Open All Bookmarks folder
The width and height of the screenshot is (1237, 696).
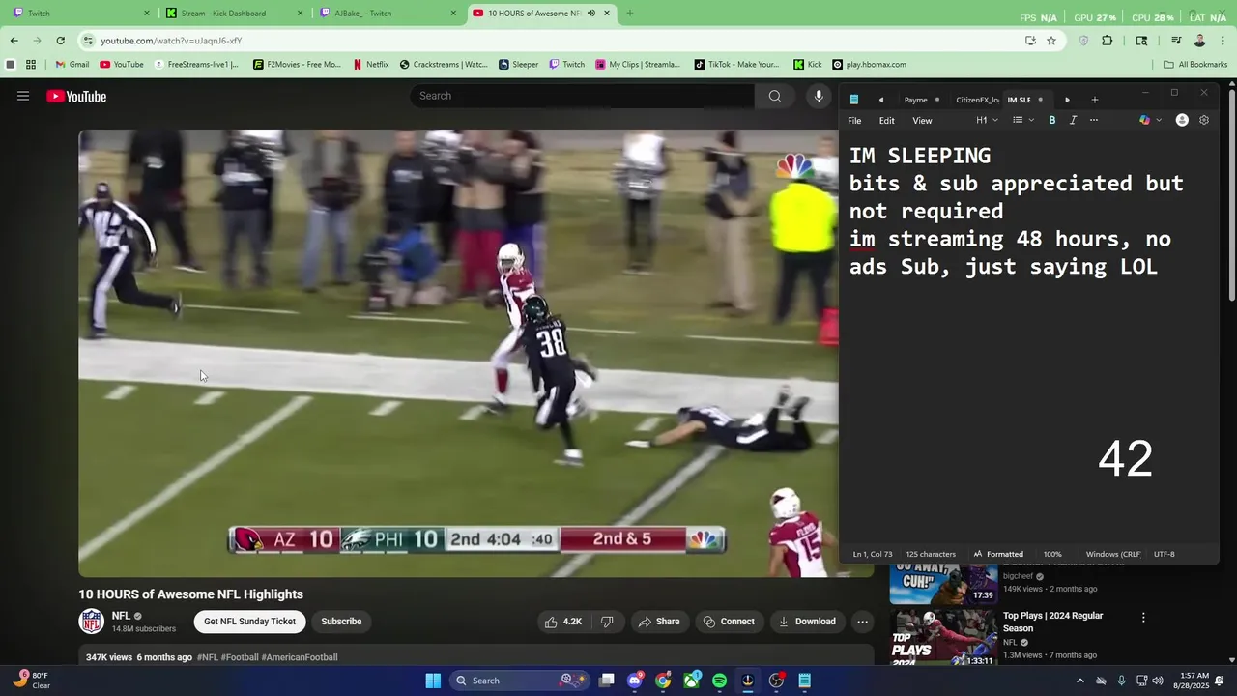point(1195,65)
